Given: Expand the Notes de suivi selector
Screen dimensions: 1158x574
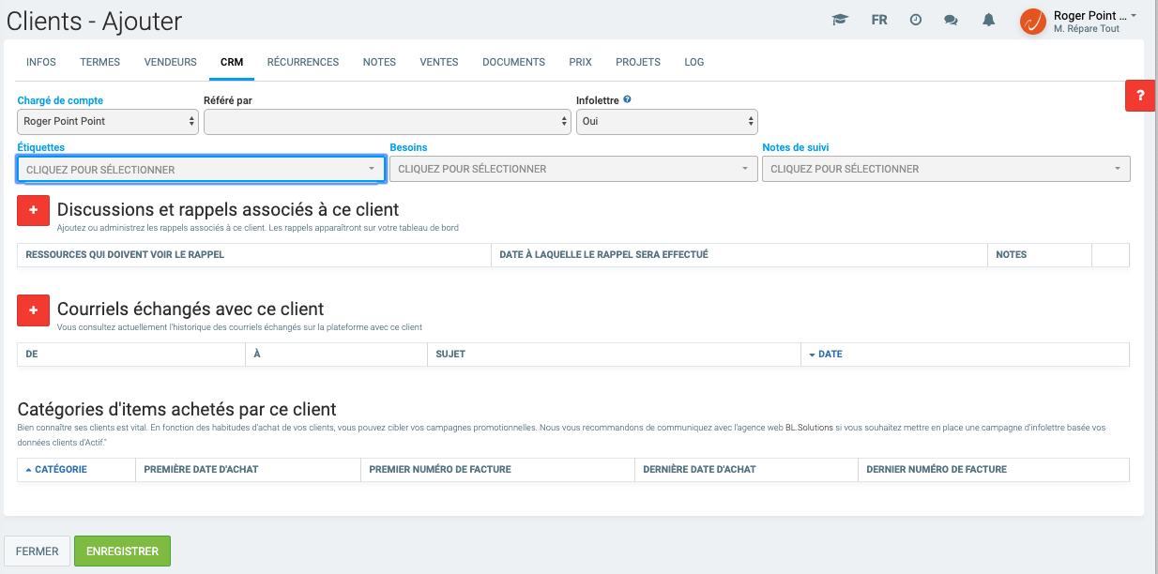Looking at the screenshot, I should [945, 169].
